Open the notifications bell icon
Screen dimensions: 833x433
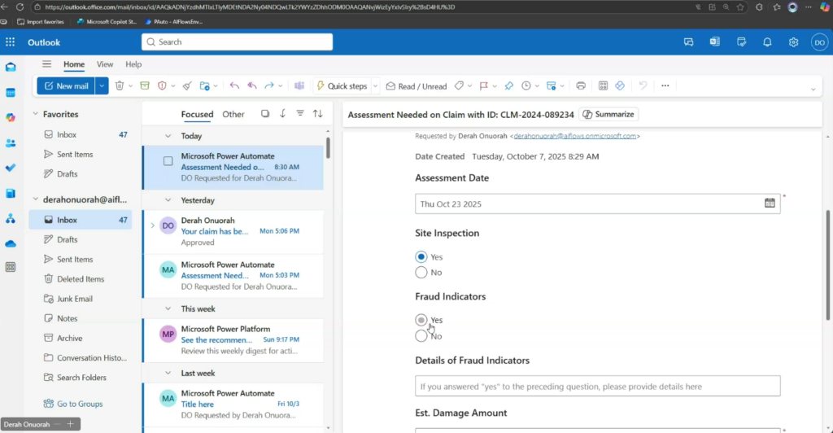click(767, 42)
